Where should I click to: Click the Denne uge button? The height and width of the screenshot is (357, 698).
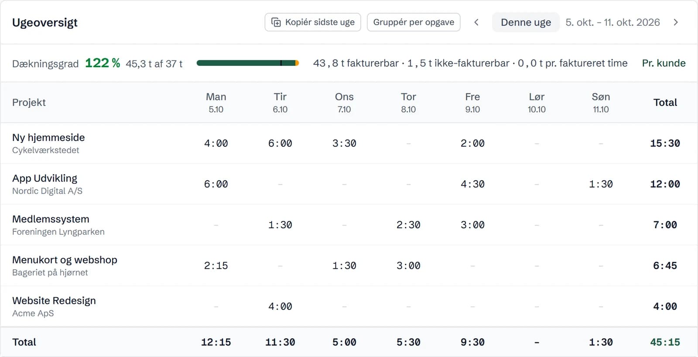526,22
